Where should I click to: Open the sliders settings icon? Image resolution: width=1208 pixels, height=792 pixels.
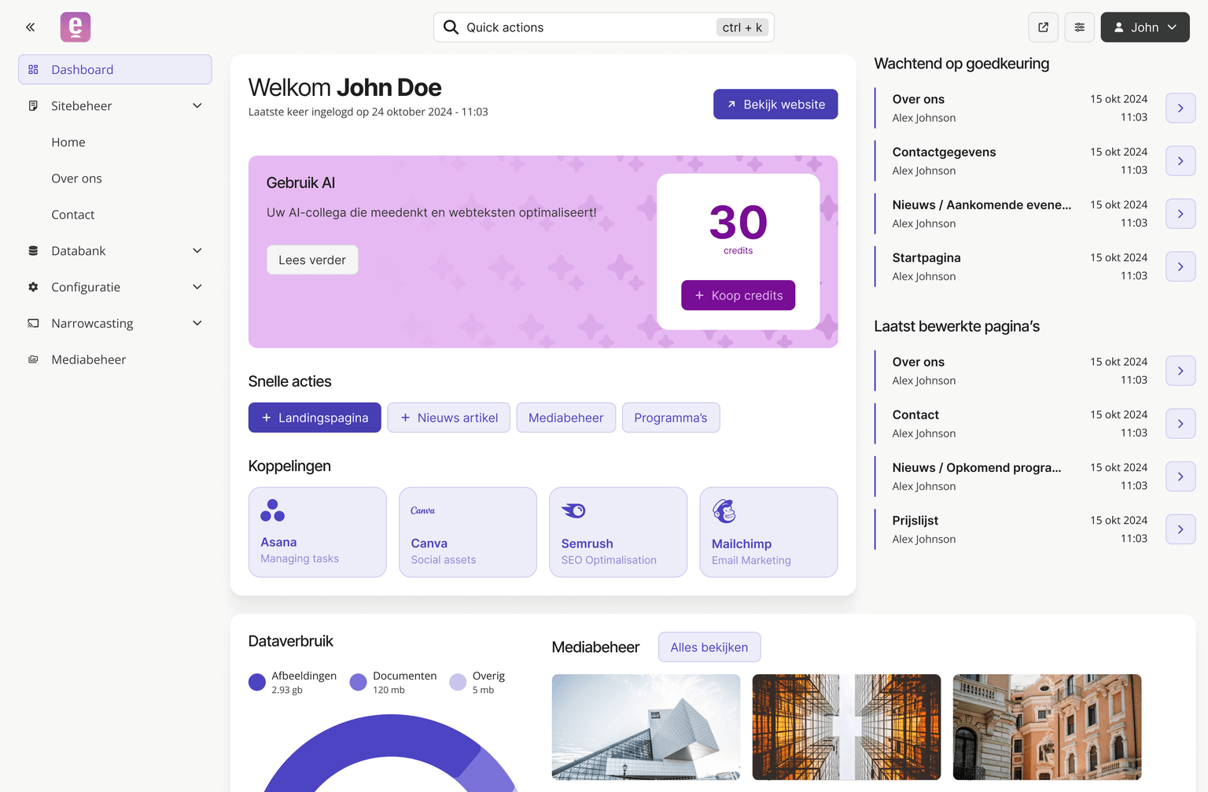pos(1079,28)
